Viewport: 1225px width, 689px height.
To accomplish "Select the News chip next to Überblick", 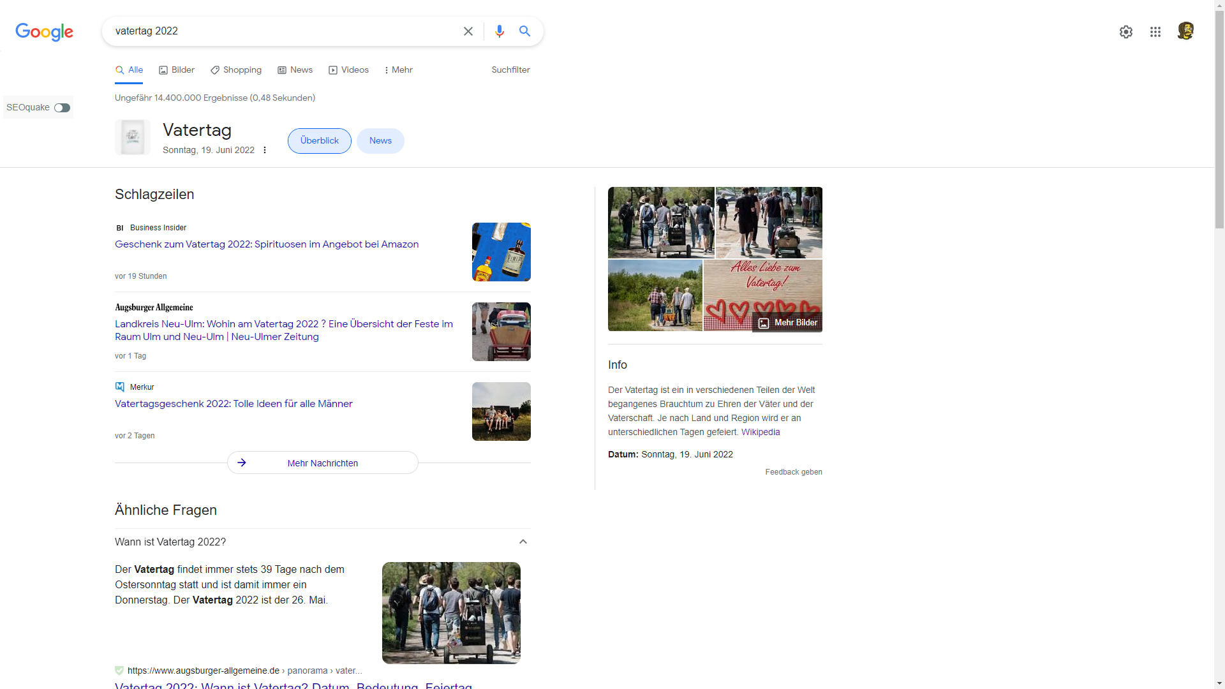I will tap(380, 141).
